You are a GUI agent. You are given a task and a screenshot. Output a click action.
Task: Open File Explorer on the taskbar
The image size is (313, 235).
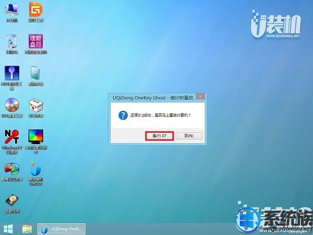click(27, 229)
